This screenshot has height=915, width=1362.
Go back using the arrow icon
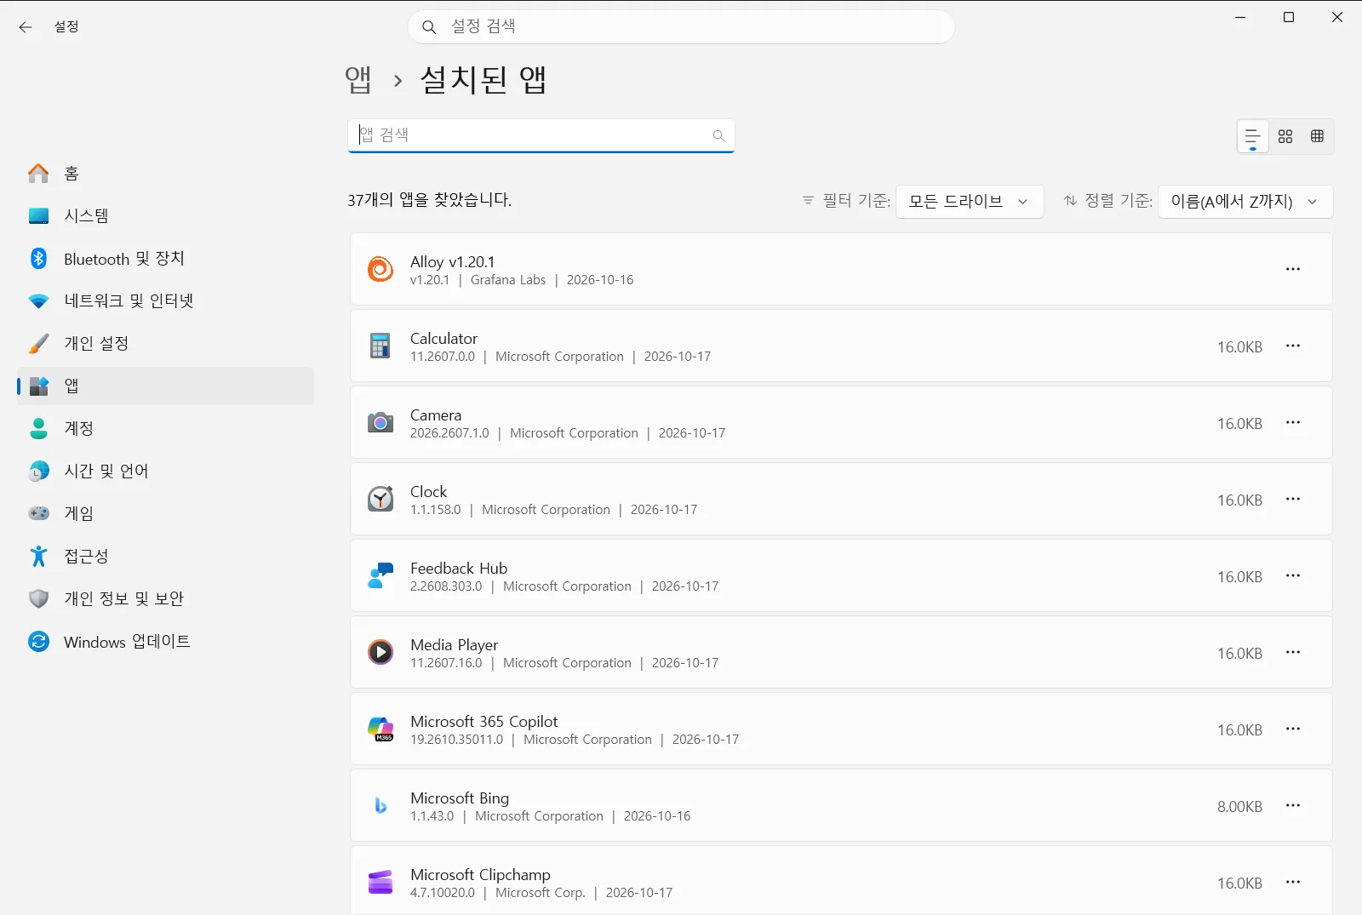tap(26, 27)
